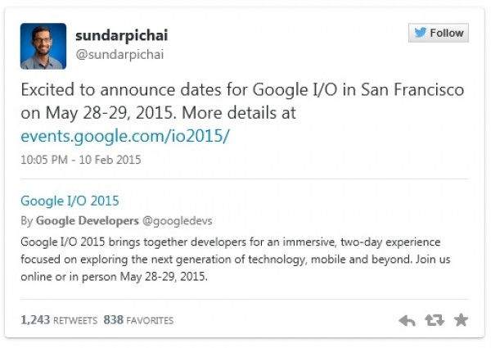Click the @sundarpichai handle
The image size is (491, 348).
[119, 55]
